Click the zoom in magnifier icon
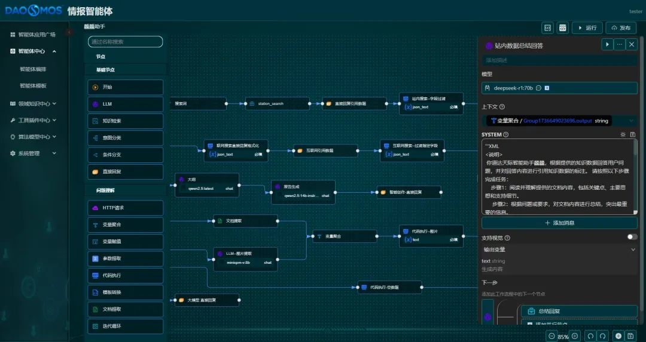The height and width of the screenshot is (342, 646). (x=575, y=336)
